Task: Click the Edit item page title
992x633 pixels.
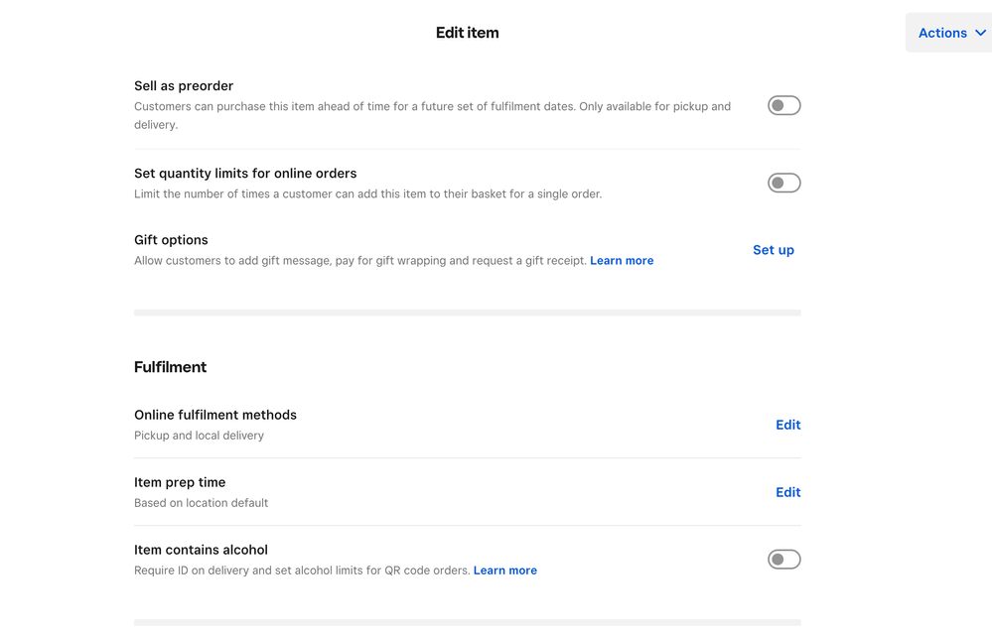Action: pyautogui.click(x=467, y=33)
